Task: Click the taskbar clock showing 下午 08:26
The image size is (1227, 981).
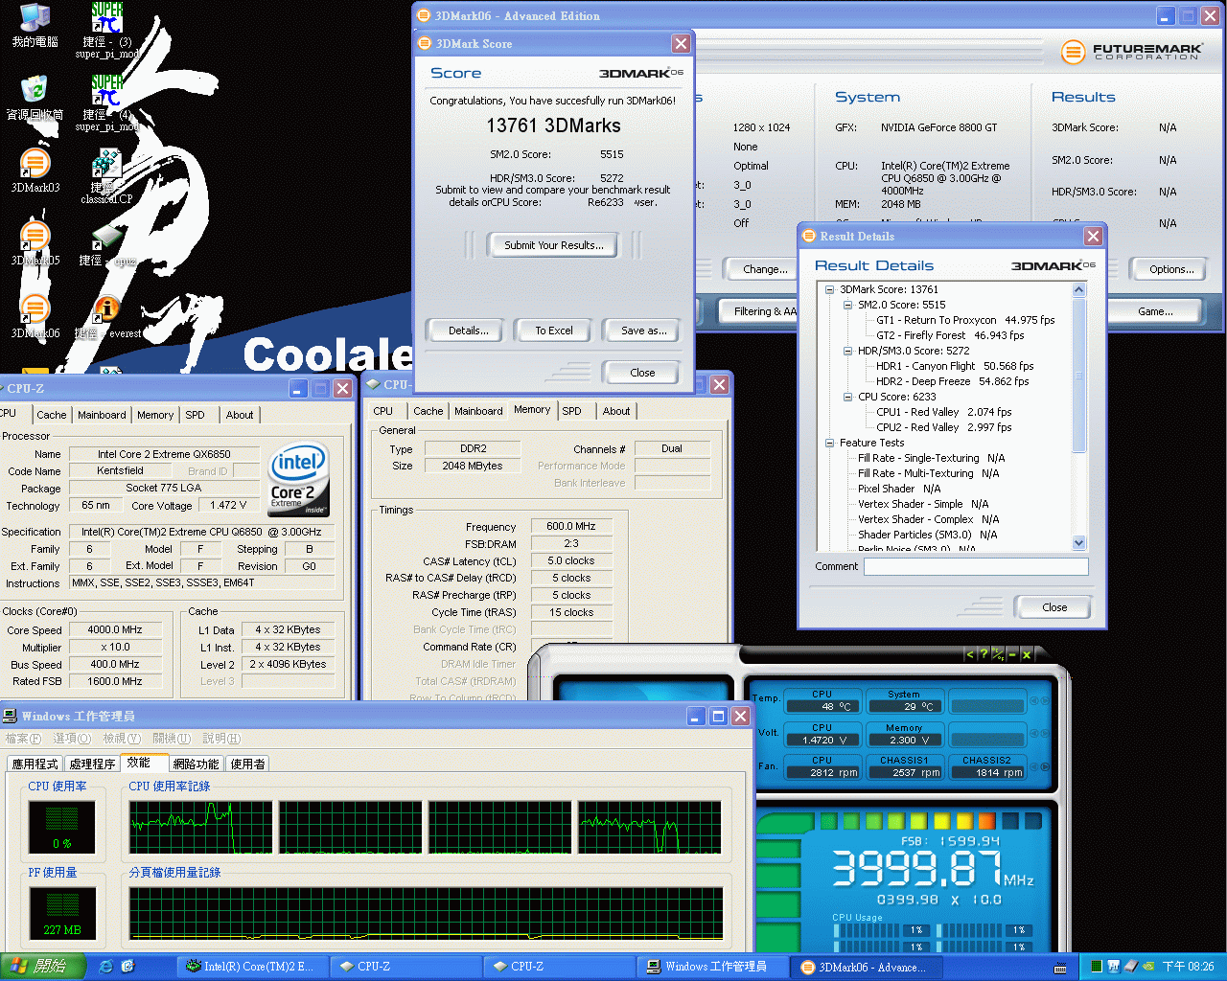Action: click(x=1188, y=967)
